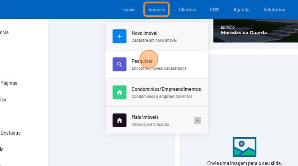The image size is (298, 166).
Task: Open Agenda from the top bar
Action: [241, 10]
